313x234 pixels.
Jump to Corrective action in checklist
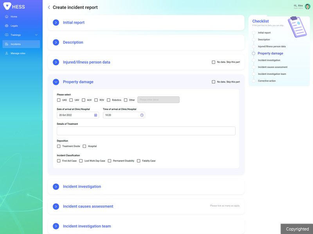(x=267, y=81)
